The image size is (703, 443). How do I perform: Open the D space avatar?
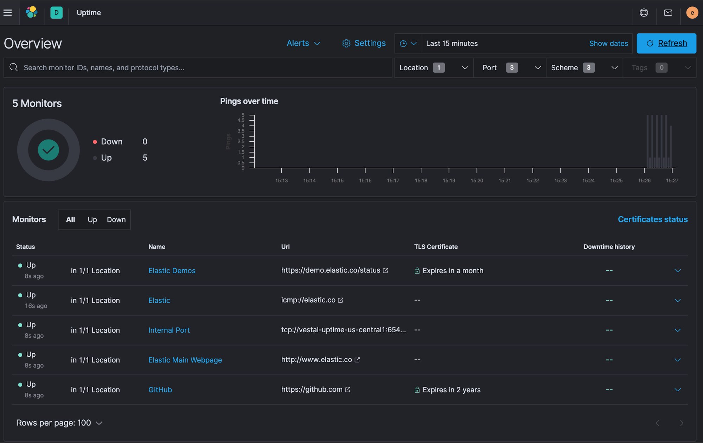56,13
